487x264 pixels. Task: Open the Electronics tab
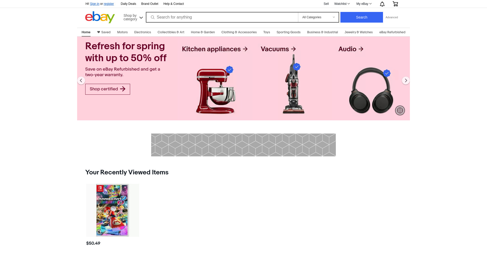pos(143,32)
